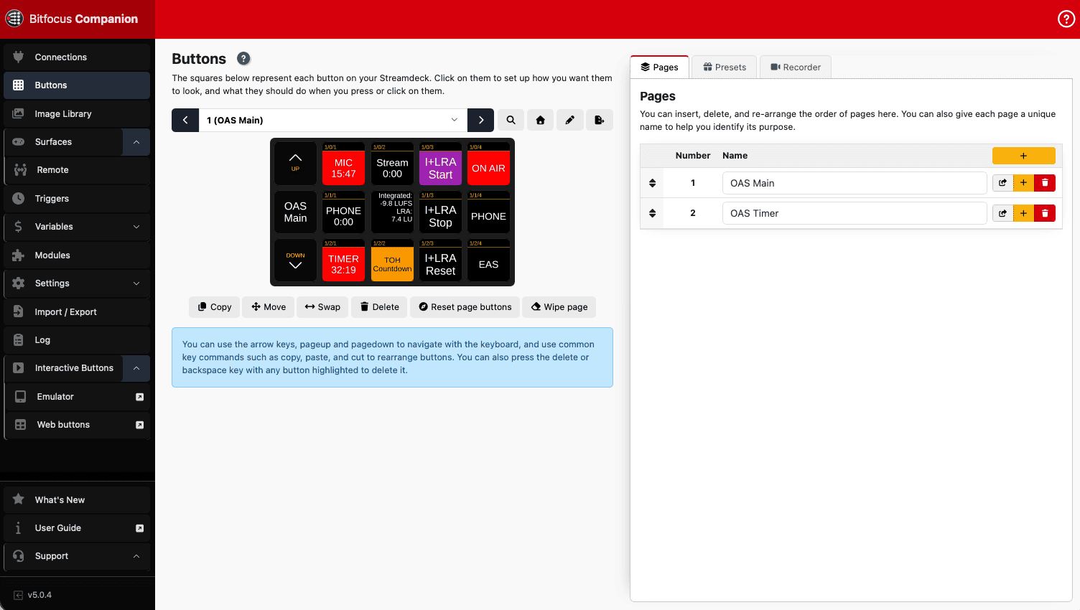The height and width of the screenshot is (610, 1080).
Task: Open Image Library in the sidebar
Action: (77, 114)
